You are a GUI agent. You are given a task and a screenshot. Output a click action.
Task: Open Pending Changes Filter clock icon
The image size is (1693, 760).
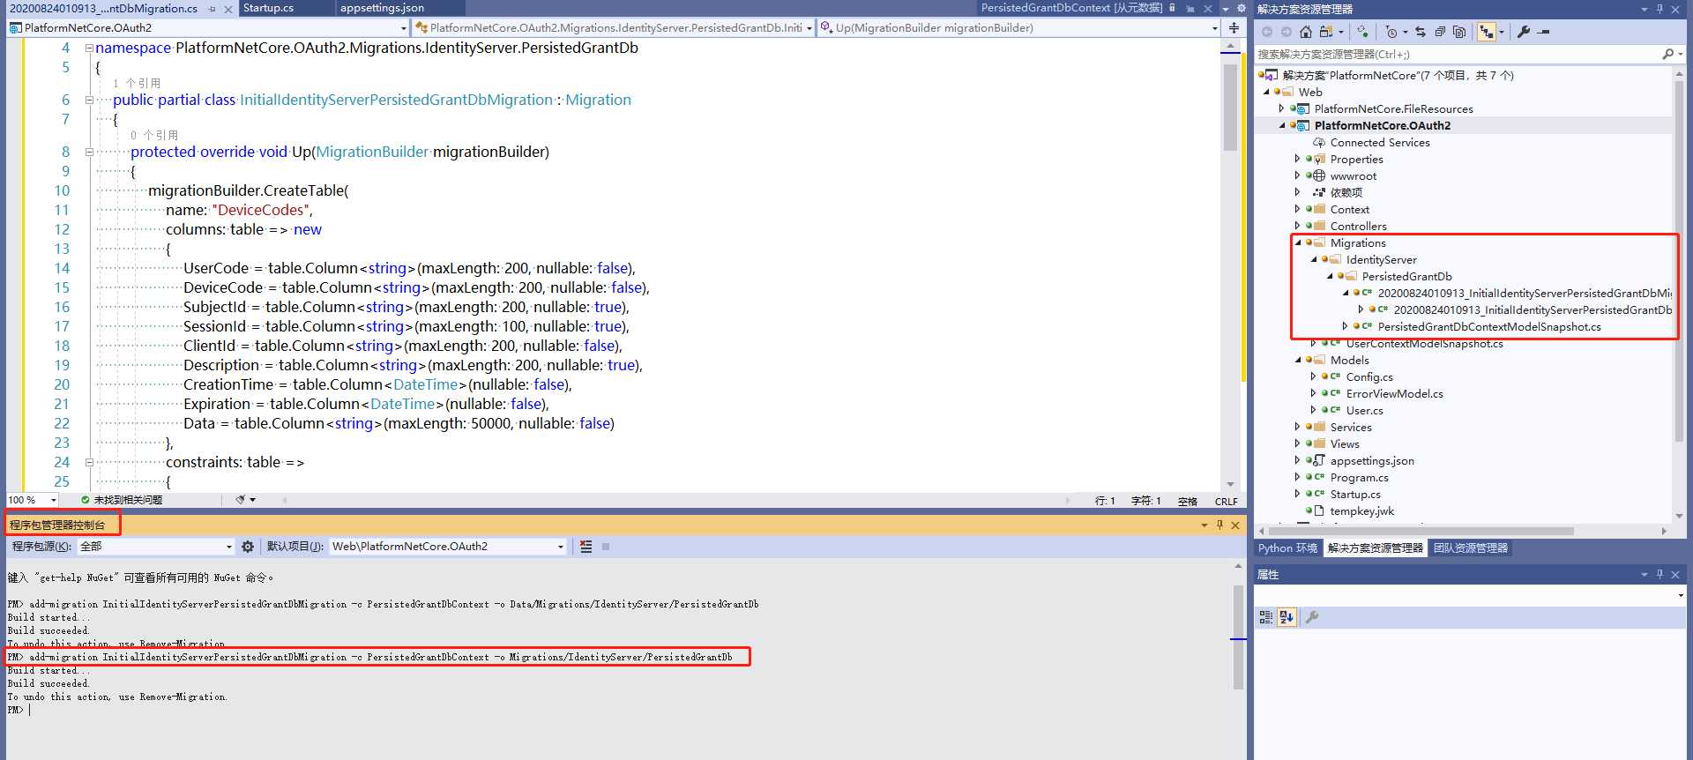pyautogui.click(x=1391, y=32)
